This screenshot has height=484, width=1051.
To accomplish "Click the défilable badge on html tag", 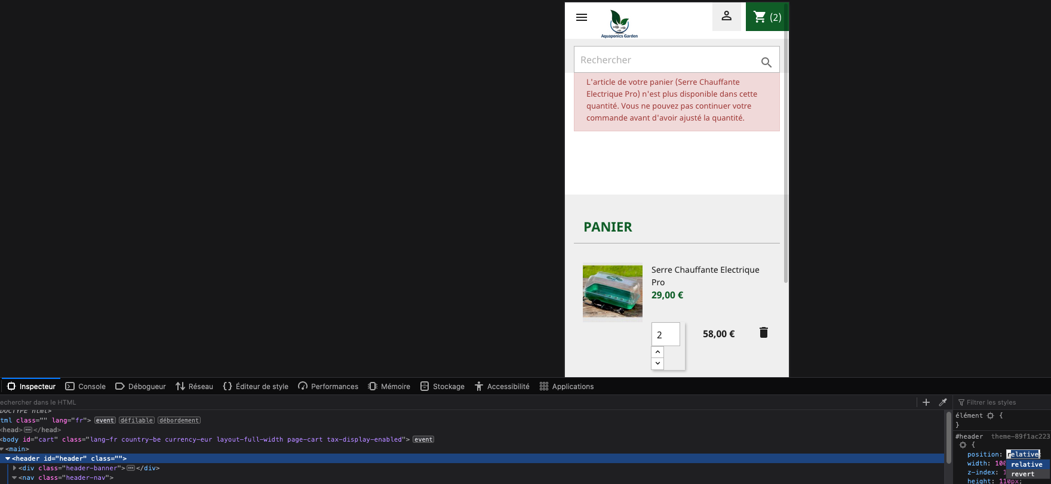I will click(137, 420).
